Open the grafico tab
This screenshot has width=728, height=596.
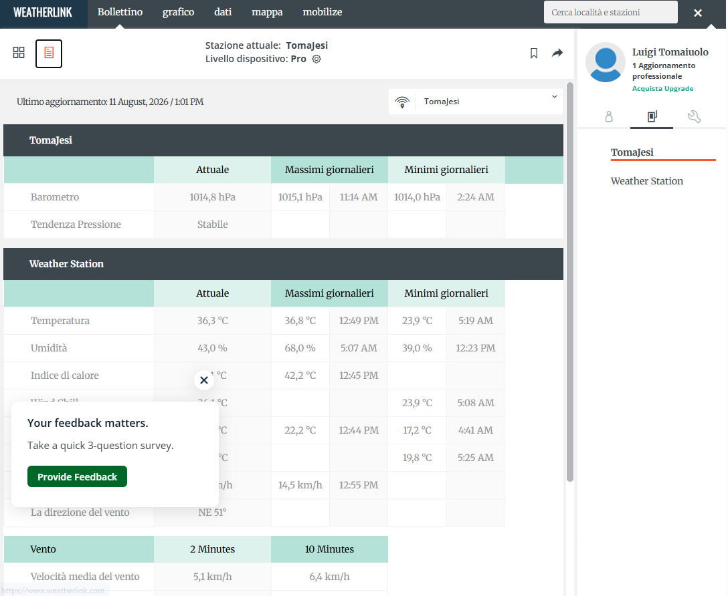pos(178,12)
